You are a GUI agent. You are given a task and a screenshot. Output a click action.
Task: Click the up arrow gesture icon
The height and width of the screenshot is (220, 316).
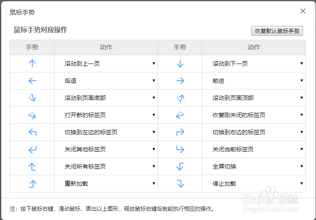[x=32, y=64]
